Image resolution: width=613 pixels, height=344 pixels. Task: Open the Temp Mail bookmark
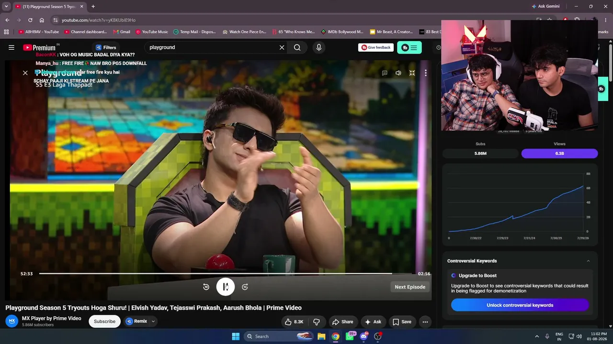194,32
